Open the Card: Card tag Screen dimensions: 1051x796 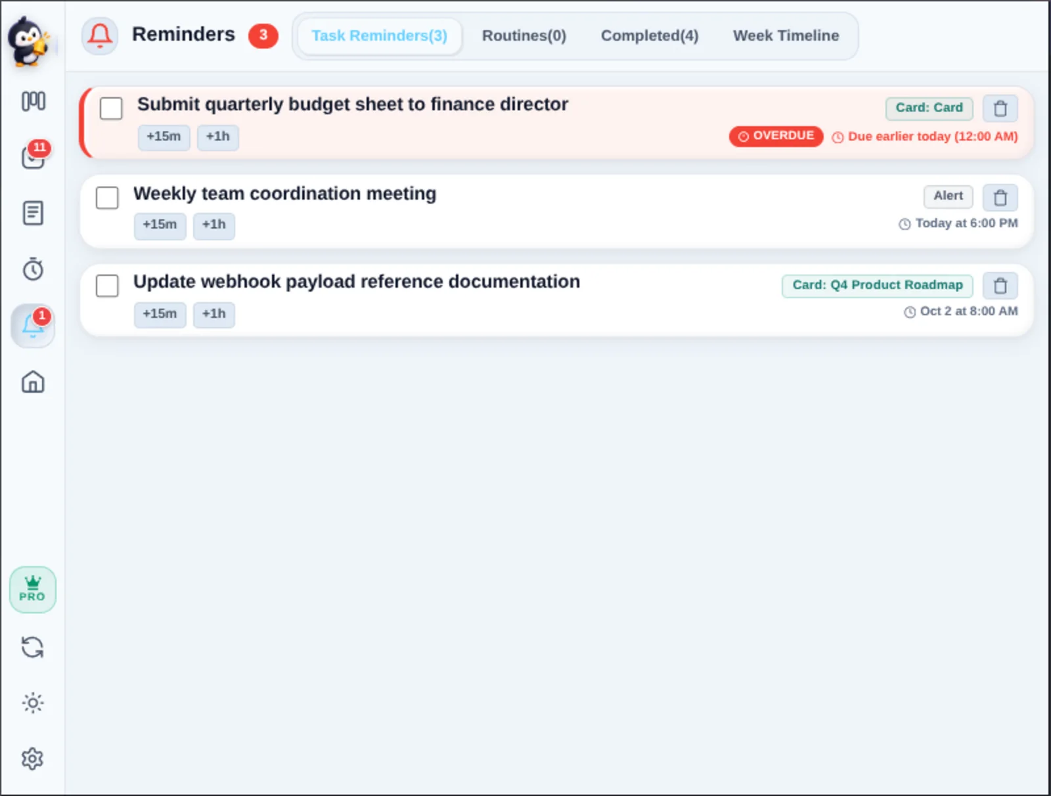point(929,108)
